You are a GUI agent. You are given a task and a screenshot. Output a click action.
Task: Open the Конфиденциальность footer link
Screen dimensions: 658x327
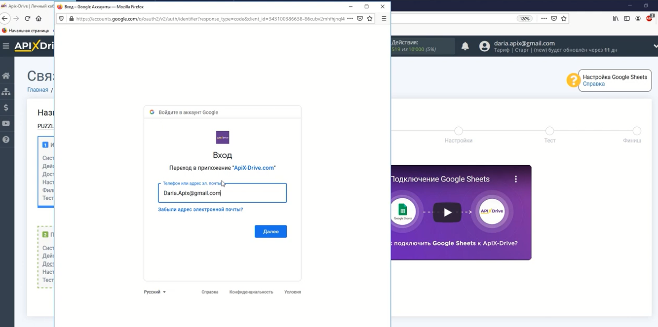251,292
